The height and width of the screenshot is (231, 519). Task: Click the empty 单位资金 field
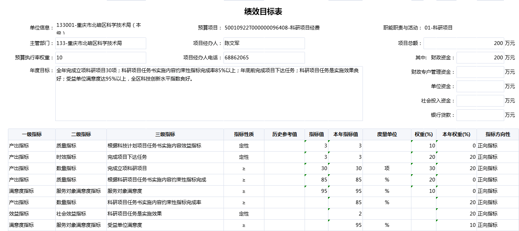tap(480, 86)
